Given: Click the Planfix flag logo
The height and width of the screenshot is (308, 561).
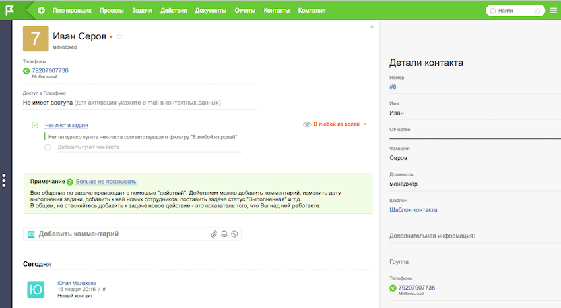Looking at the screenshot, I should [x=12, y=11].
